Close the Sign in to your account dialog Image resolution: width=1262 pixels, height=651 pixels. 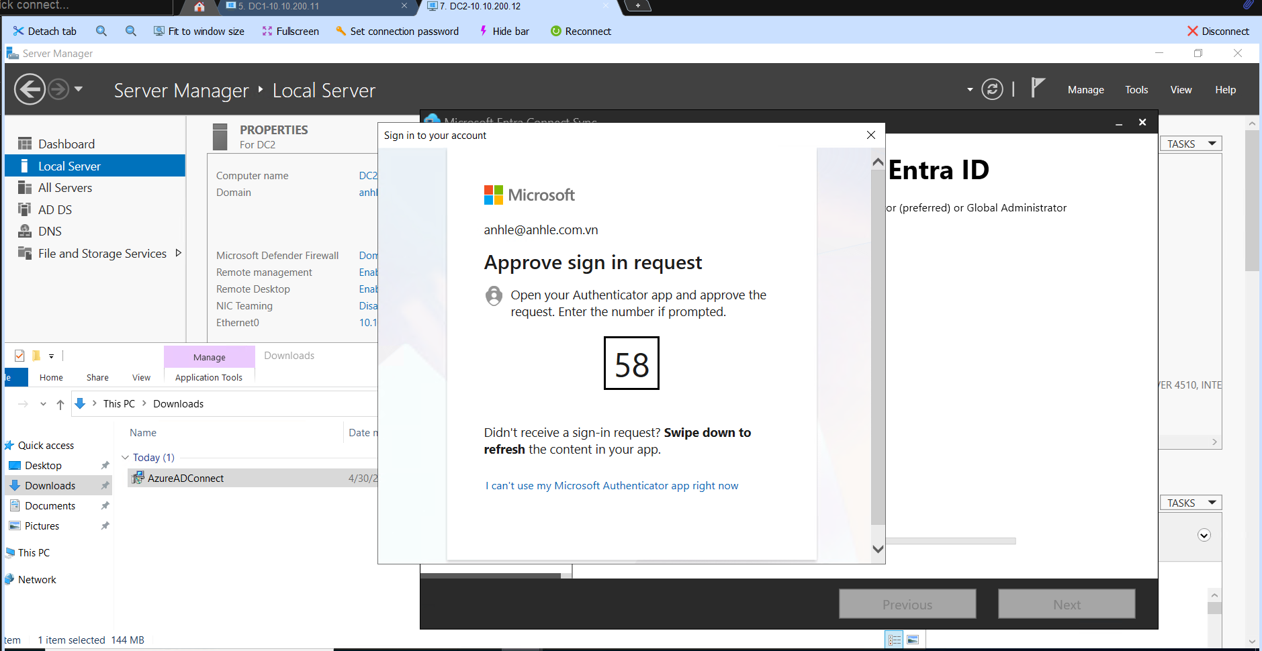(x=871, y=135)
